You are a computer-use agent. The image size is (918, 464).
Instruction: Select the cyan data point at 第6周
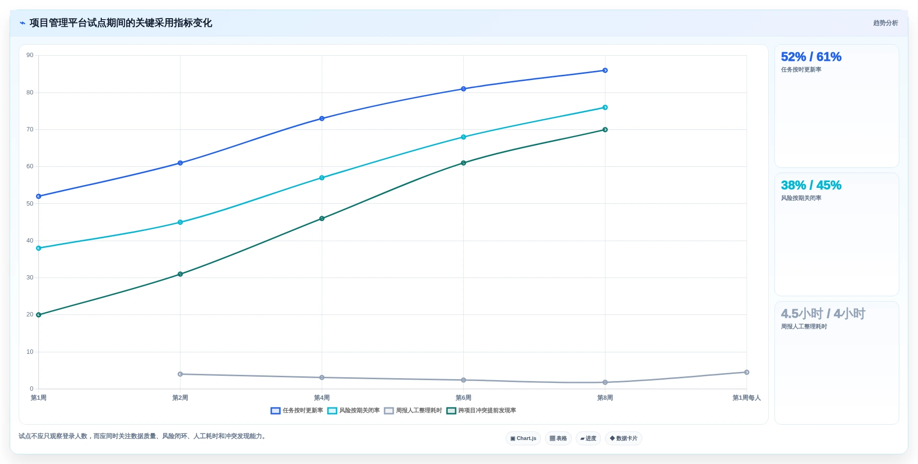[463, 137]
